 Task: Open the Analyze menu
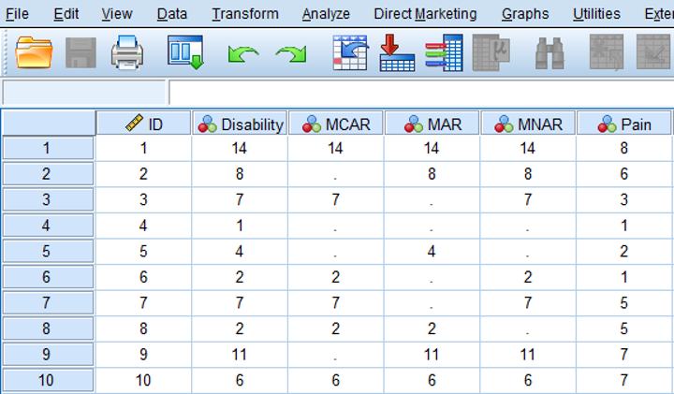326,14
